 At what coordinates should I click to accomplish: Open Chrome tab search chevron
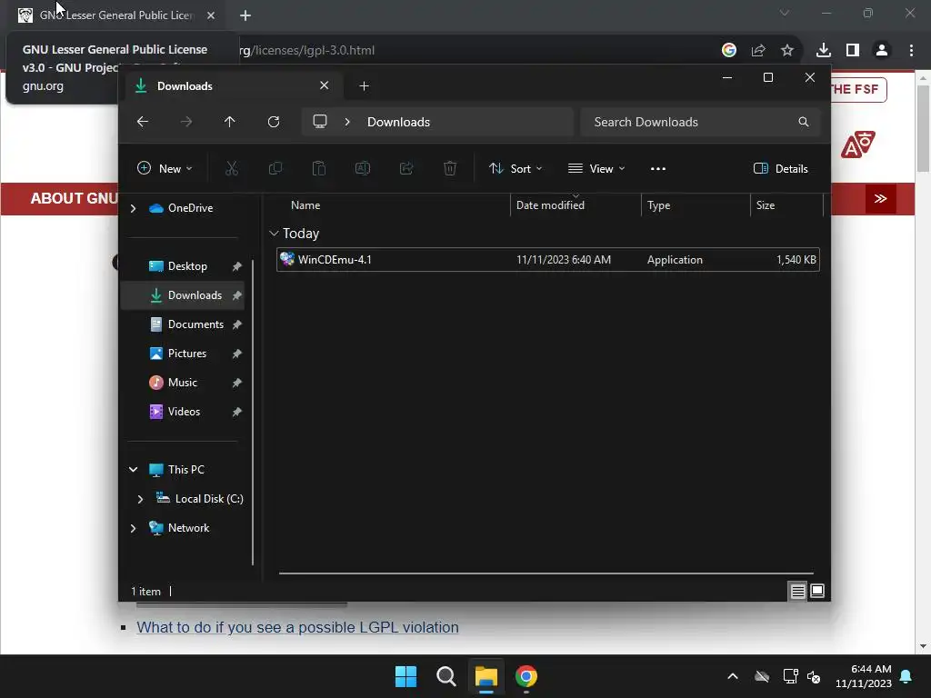click(x=785, y=13)
